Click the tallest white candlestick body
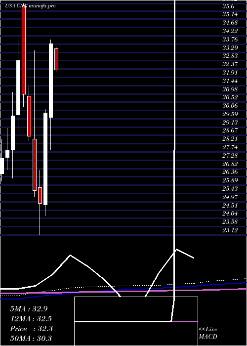Image resolution: width=247 pixels, height=346 pixels. [x=45, y=159]
